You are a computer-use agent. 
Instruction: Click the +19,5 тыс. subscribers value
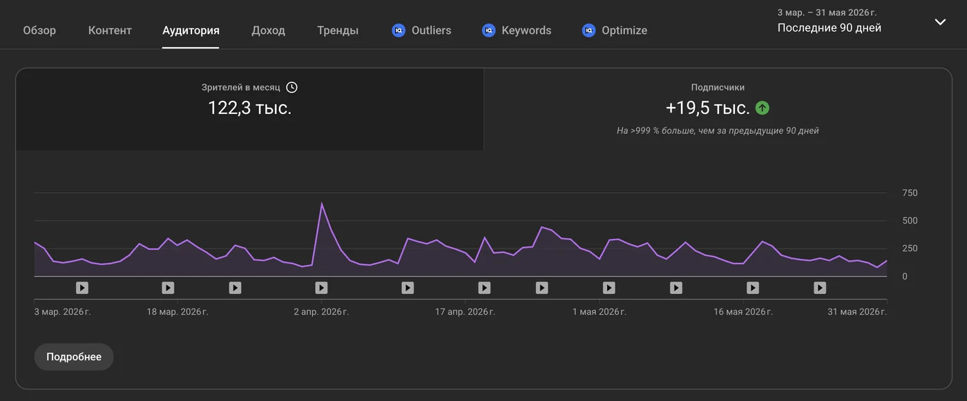707,108
